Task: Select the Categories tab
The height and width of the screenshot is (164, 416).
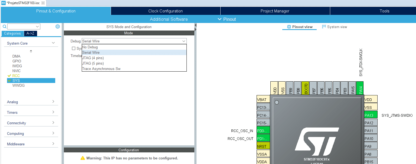Action: click(x=12, y=34)
